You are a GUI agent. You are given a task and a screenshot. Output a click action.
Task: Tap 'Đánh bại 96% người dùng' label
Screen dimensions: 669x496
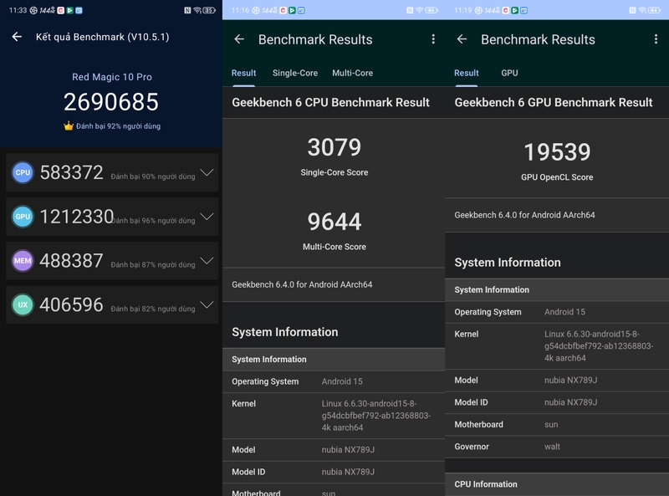tap(153, 221)
